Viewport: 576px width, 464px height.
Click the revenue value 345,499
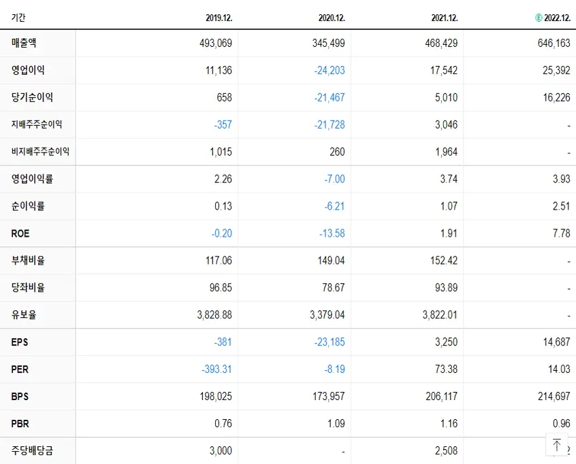pos(328,44)
